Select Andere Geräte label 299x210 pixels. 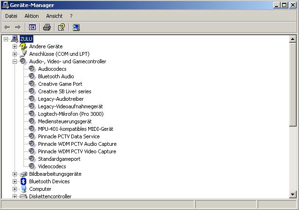tap(46, 46)
